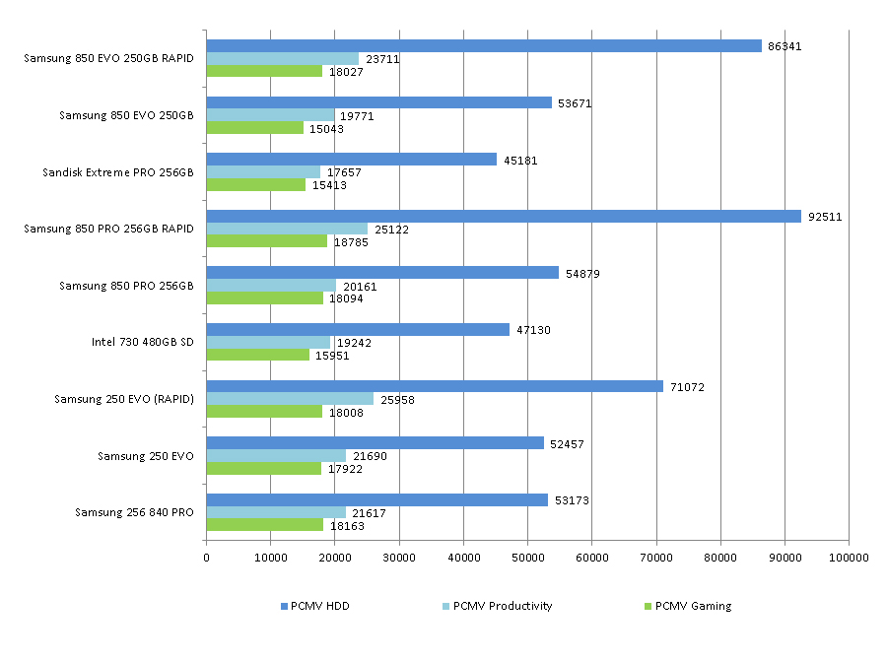This screenshot has width=887, height=661.
Task: Click the "50000" horizontal axis tick label
Action: tap(528, 559)
